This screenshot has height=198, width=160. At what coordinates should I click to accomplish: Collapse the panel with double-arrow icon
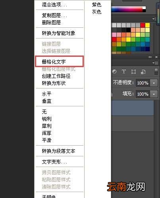(x=150, y=57)
